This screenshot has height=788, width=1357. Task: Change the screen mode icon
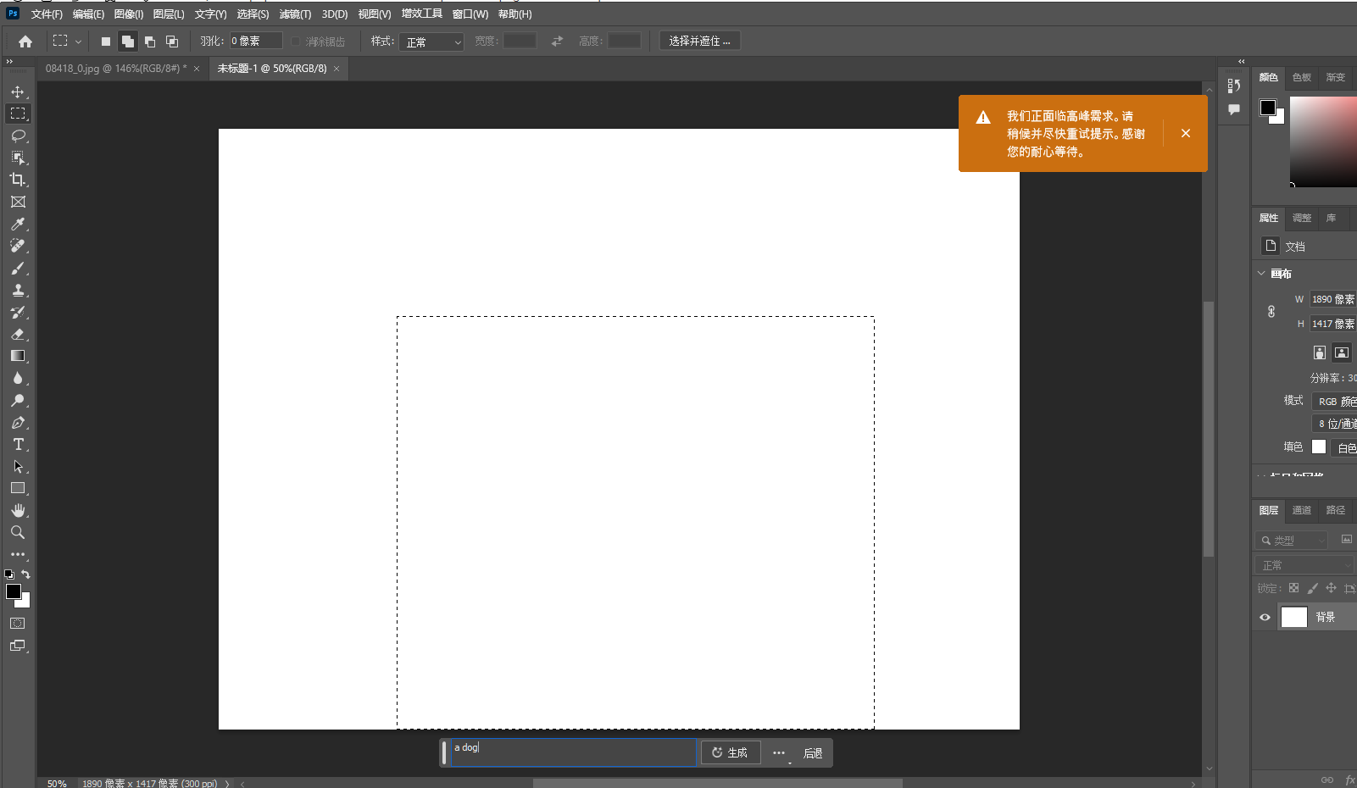click(x=18, y=646)
